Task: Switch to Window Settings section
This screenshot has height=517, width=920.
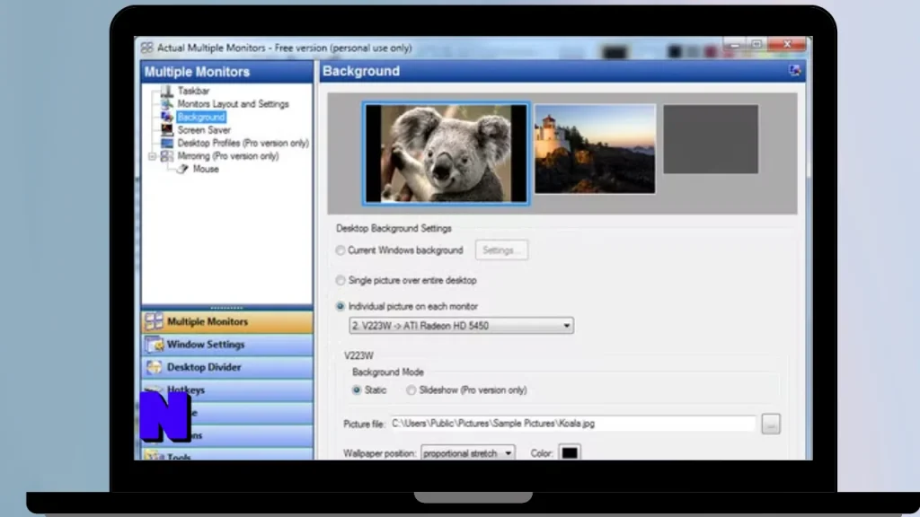Action: pos(227,344)
